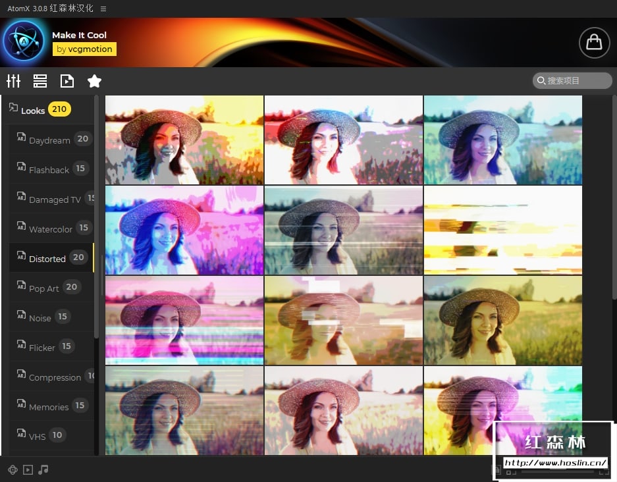Select the Flashback category

pos(51,169)
